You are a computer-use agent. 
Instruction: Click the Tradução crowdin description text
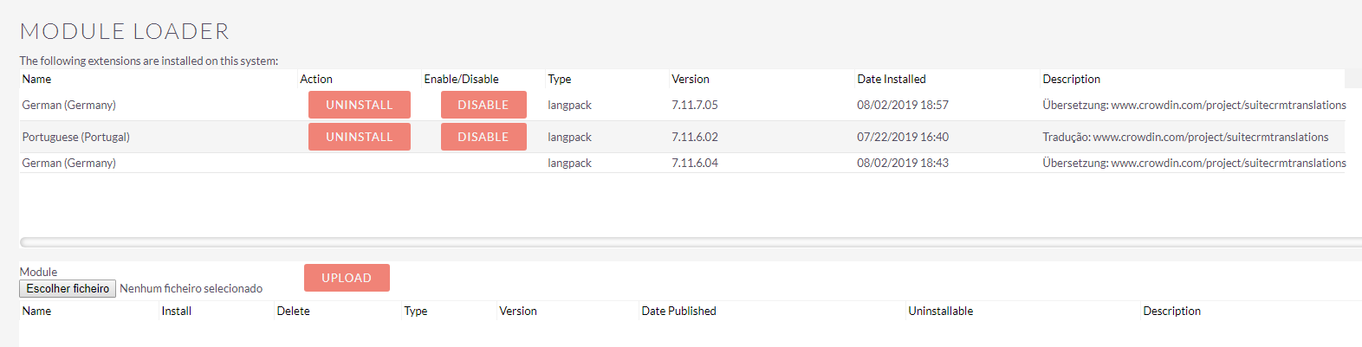point(1185,137)
